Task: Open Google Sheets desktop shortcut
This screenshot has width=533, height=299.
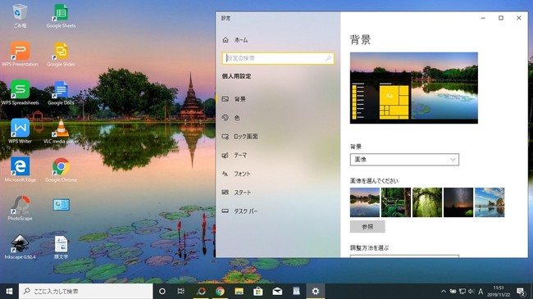Action: coord(61,16)
